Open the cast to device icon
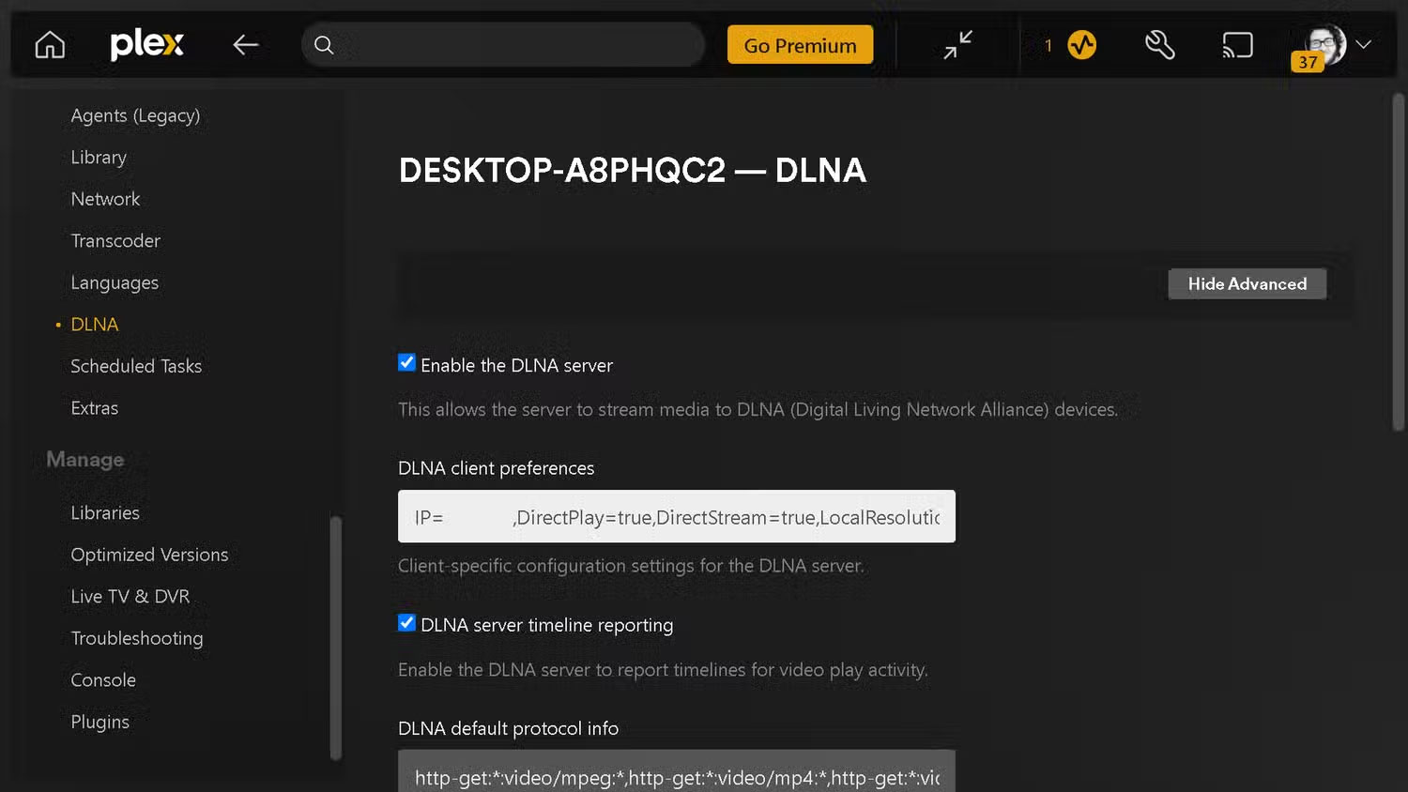The image size is (1408, 792). pos(1237,45)
